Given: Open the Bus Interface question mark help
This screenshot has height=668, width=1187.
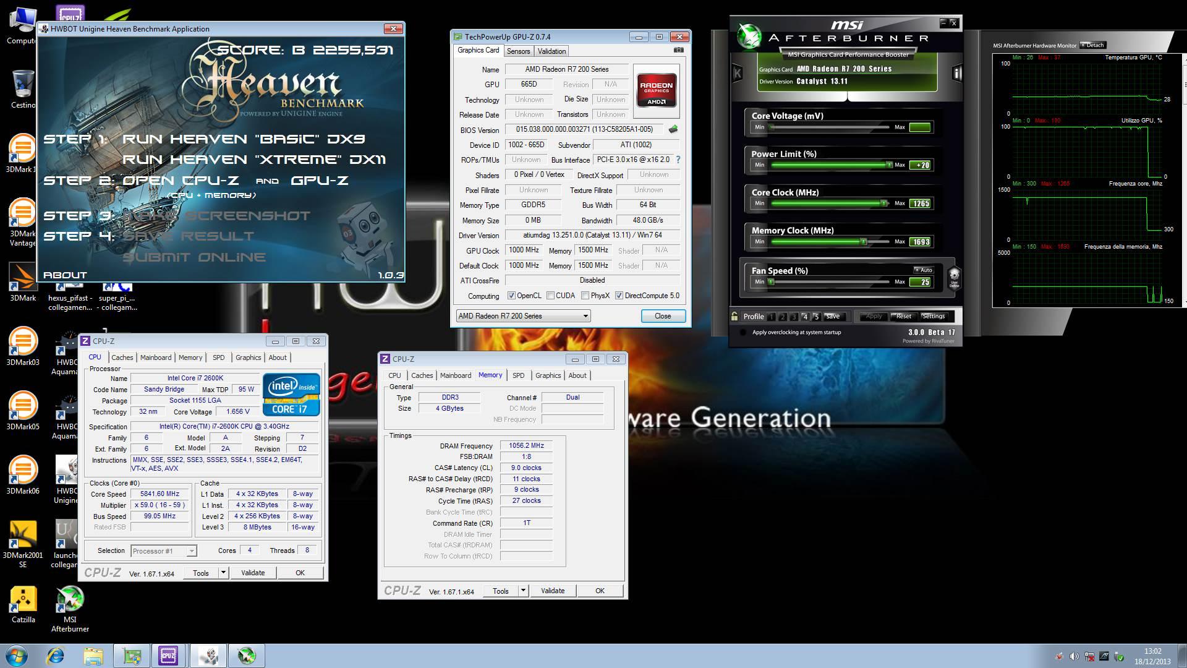Looking at the screenshot, I should [x=678, y=160].
